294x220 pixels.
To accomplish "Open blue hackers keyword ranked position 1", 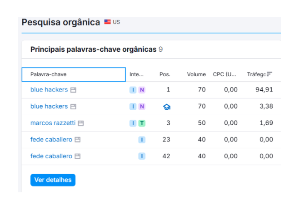I will 49,90.
